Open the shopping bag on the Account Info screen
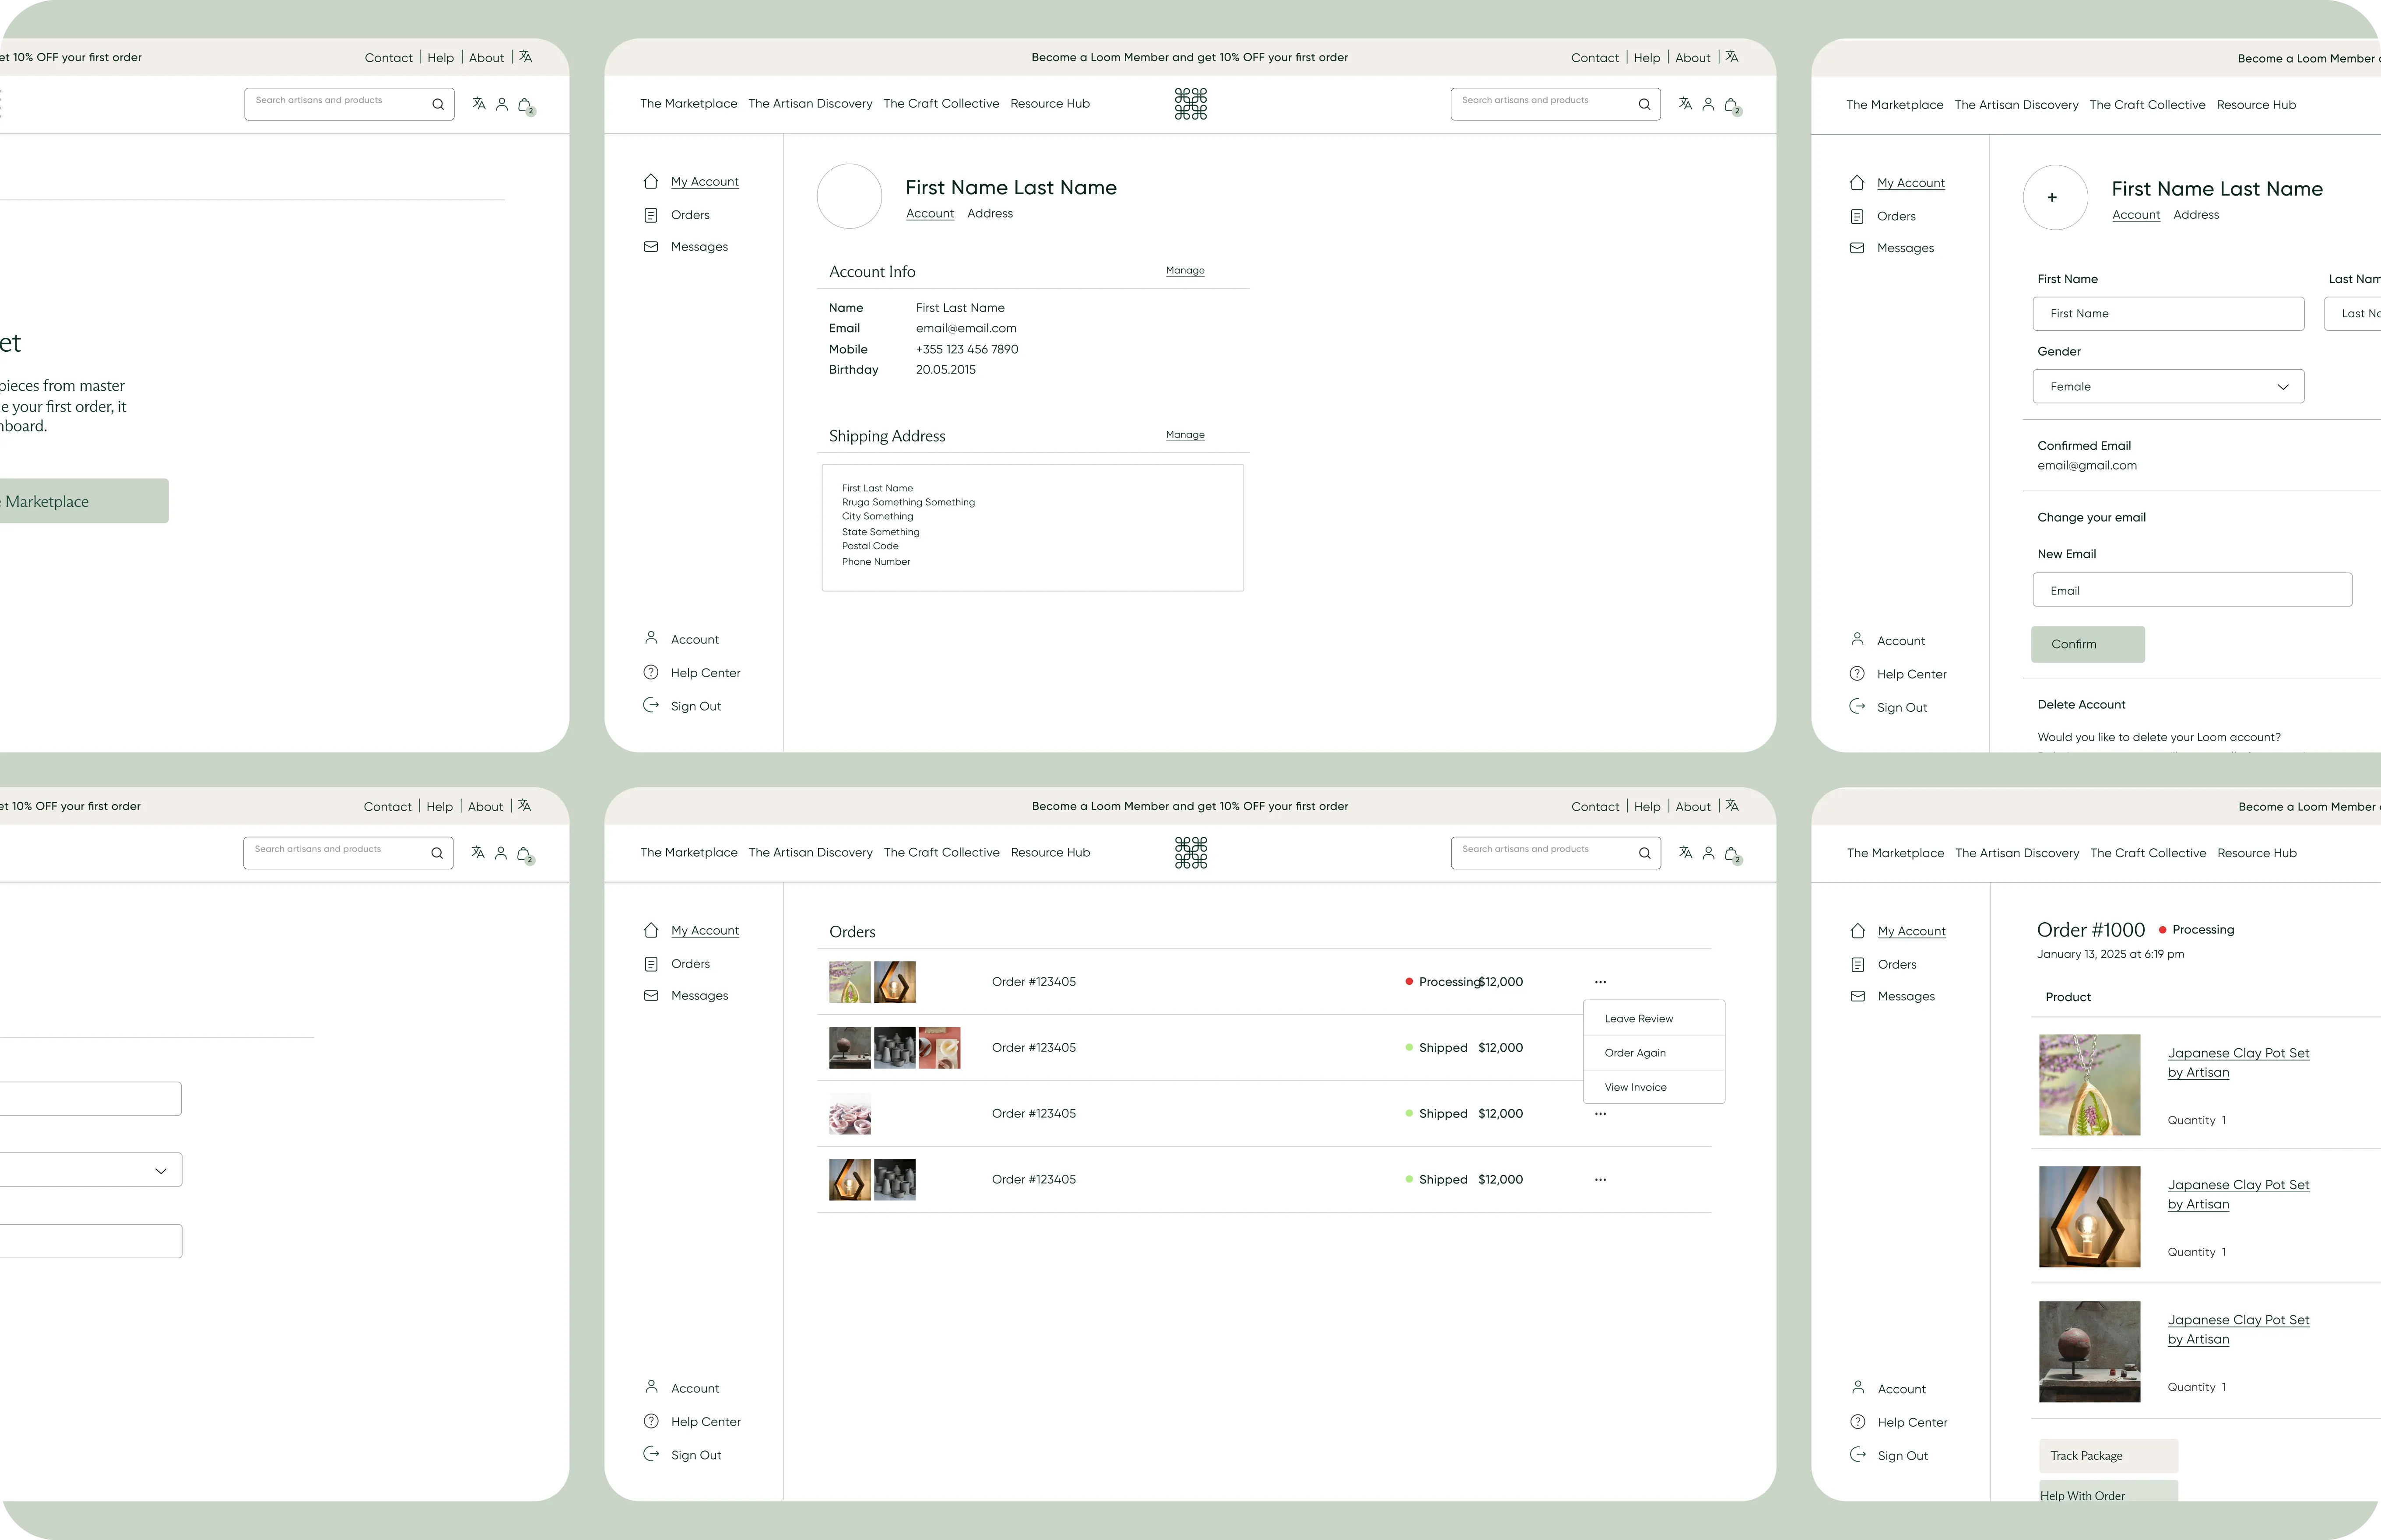Viewport: 2381px width, 1540px height. [x=1732, y=105]
